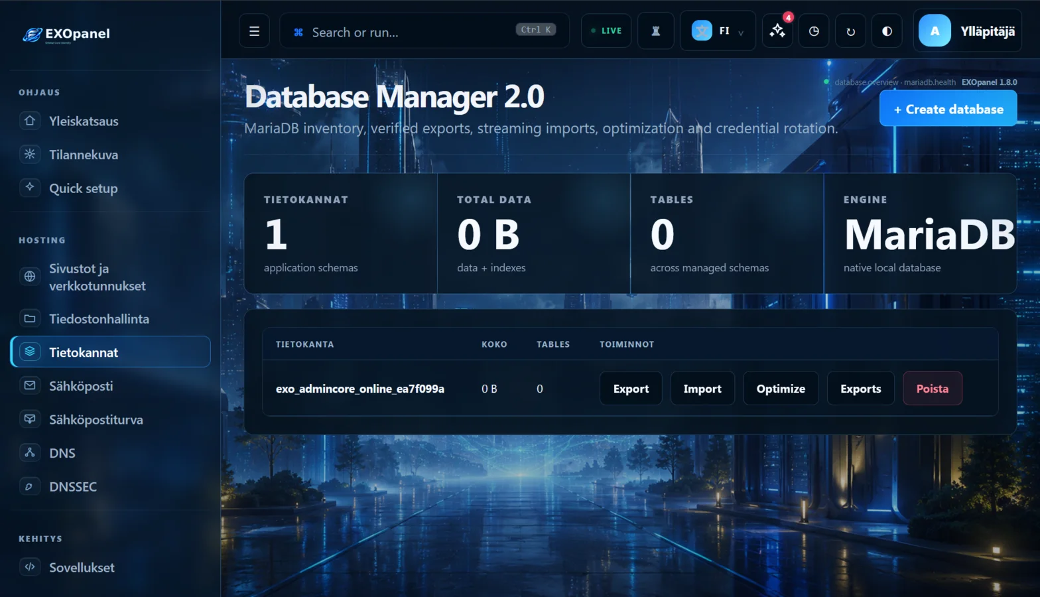Click the red Poista delete button
This screenshot has width=1040, height=597.
coord(932,389)
